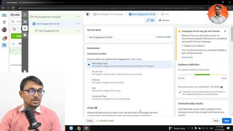Go to New Engagement Ad Set breadcrumb

[142, 14]
